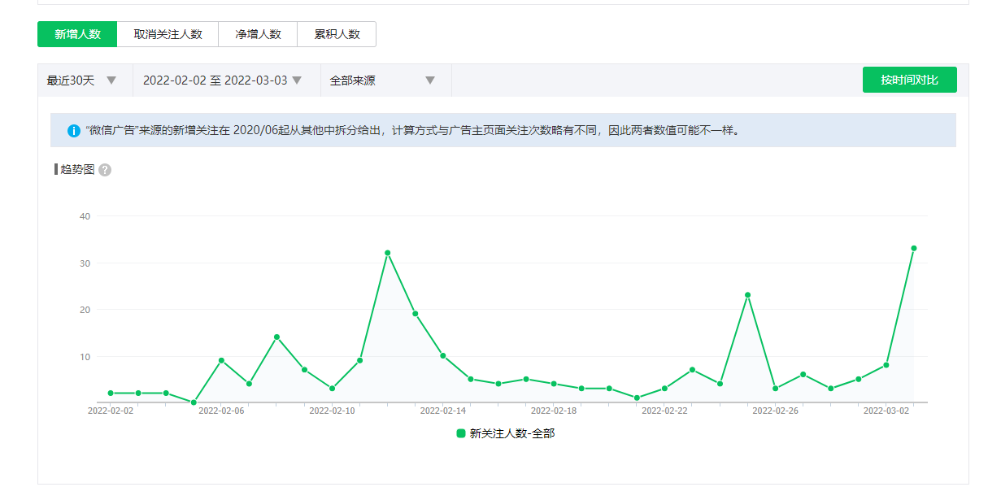
Task: Click the 30 y-axis label
Action: [x=85, y=263]
